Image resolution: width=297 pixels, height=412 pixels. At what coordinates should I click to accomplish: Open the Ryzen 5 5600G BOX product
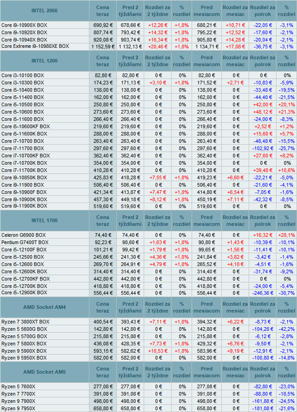(x=25, y=329)
